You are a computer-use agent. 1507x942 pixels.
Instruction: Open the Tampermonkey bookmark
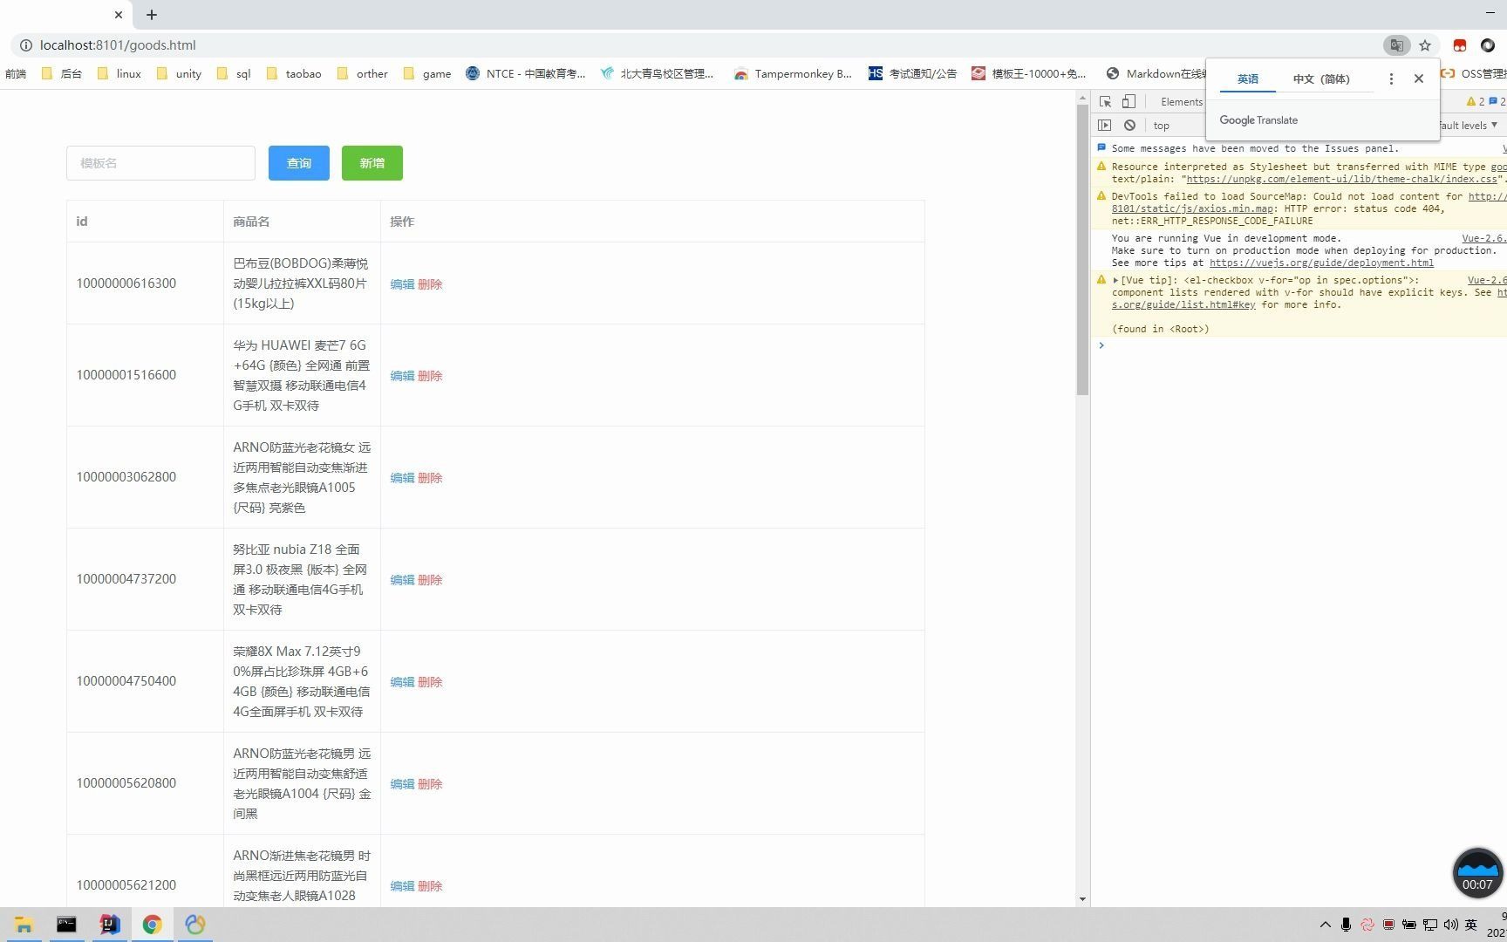[x=793, y=74]
